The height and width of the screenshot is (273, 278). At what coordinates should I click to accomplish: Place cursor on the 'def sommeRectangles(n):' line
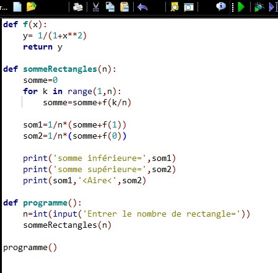click(x=59, y=69)
